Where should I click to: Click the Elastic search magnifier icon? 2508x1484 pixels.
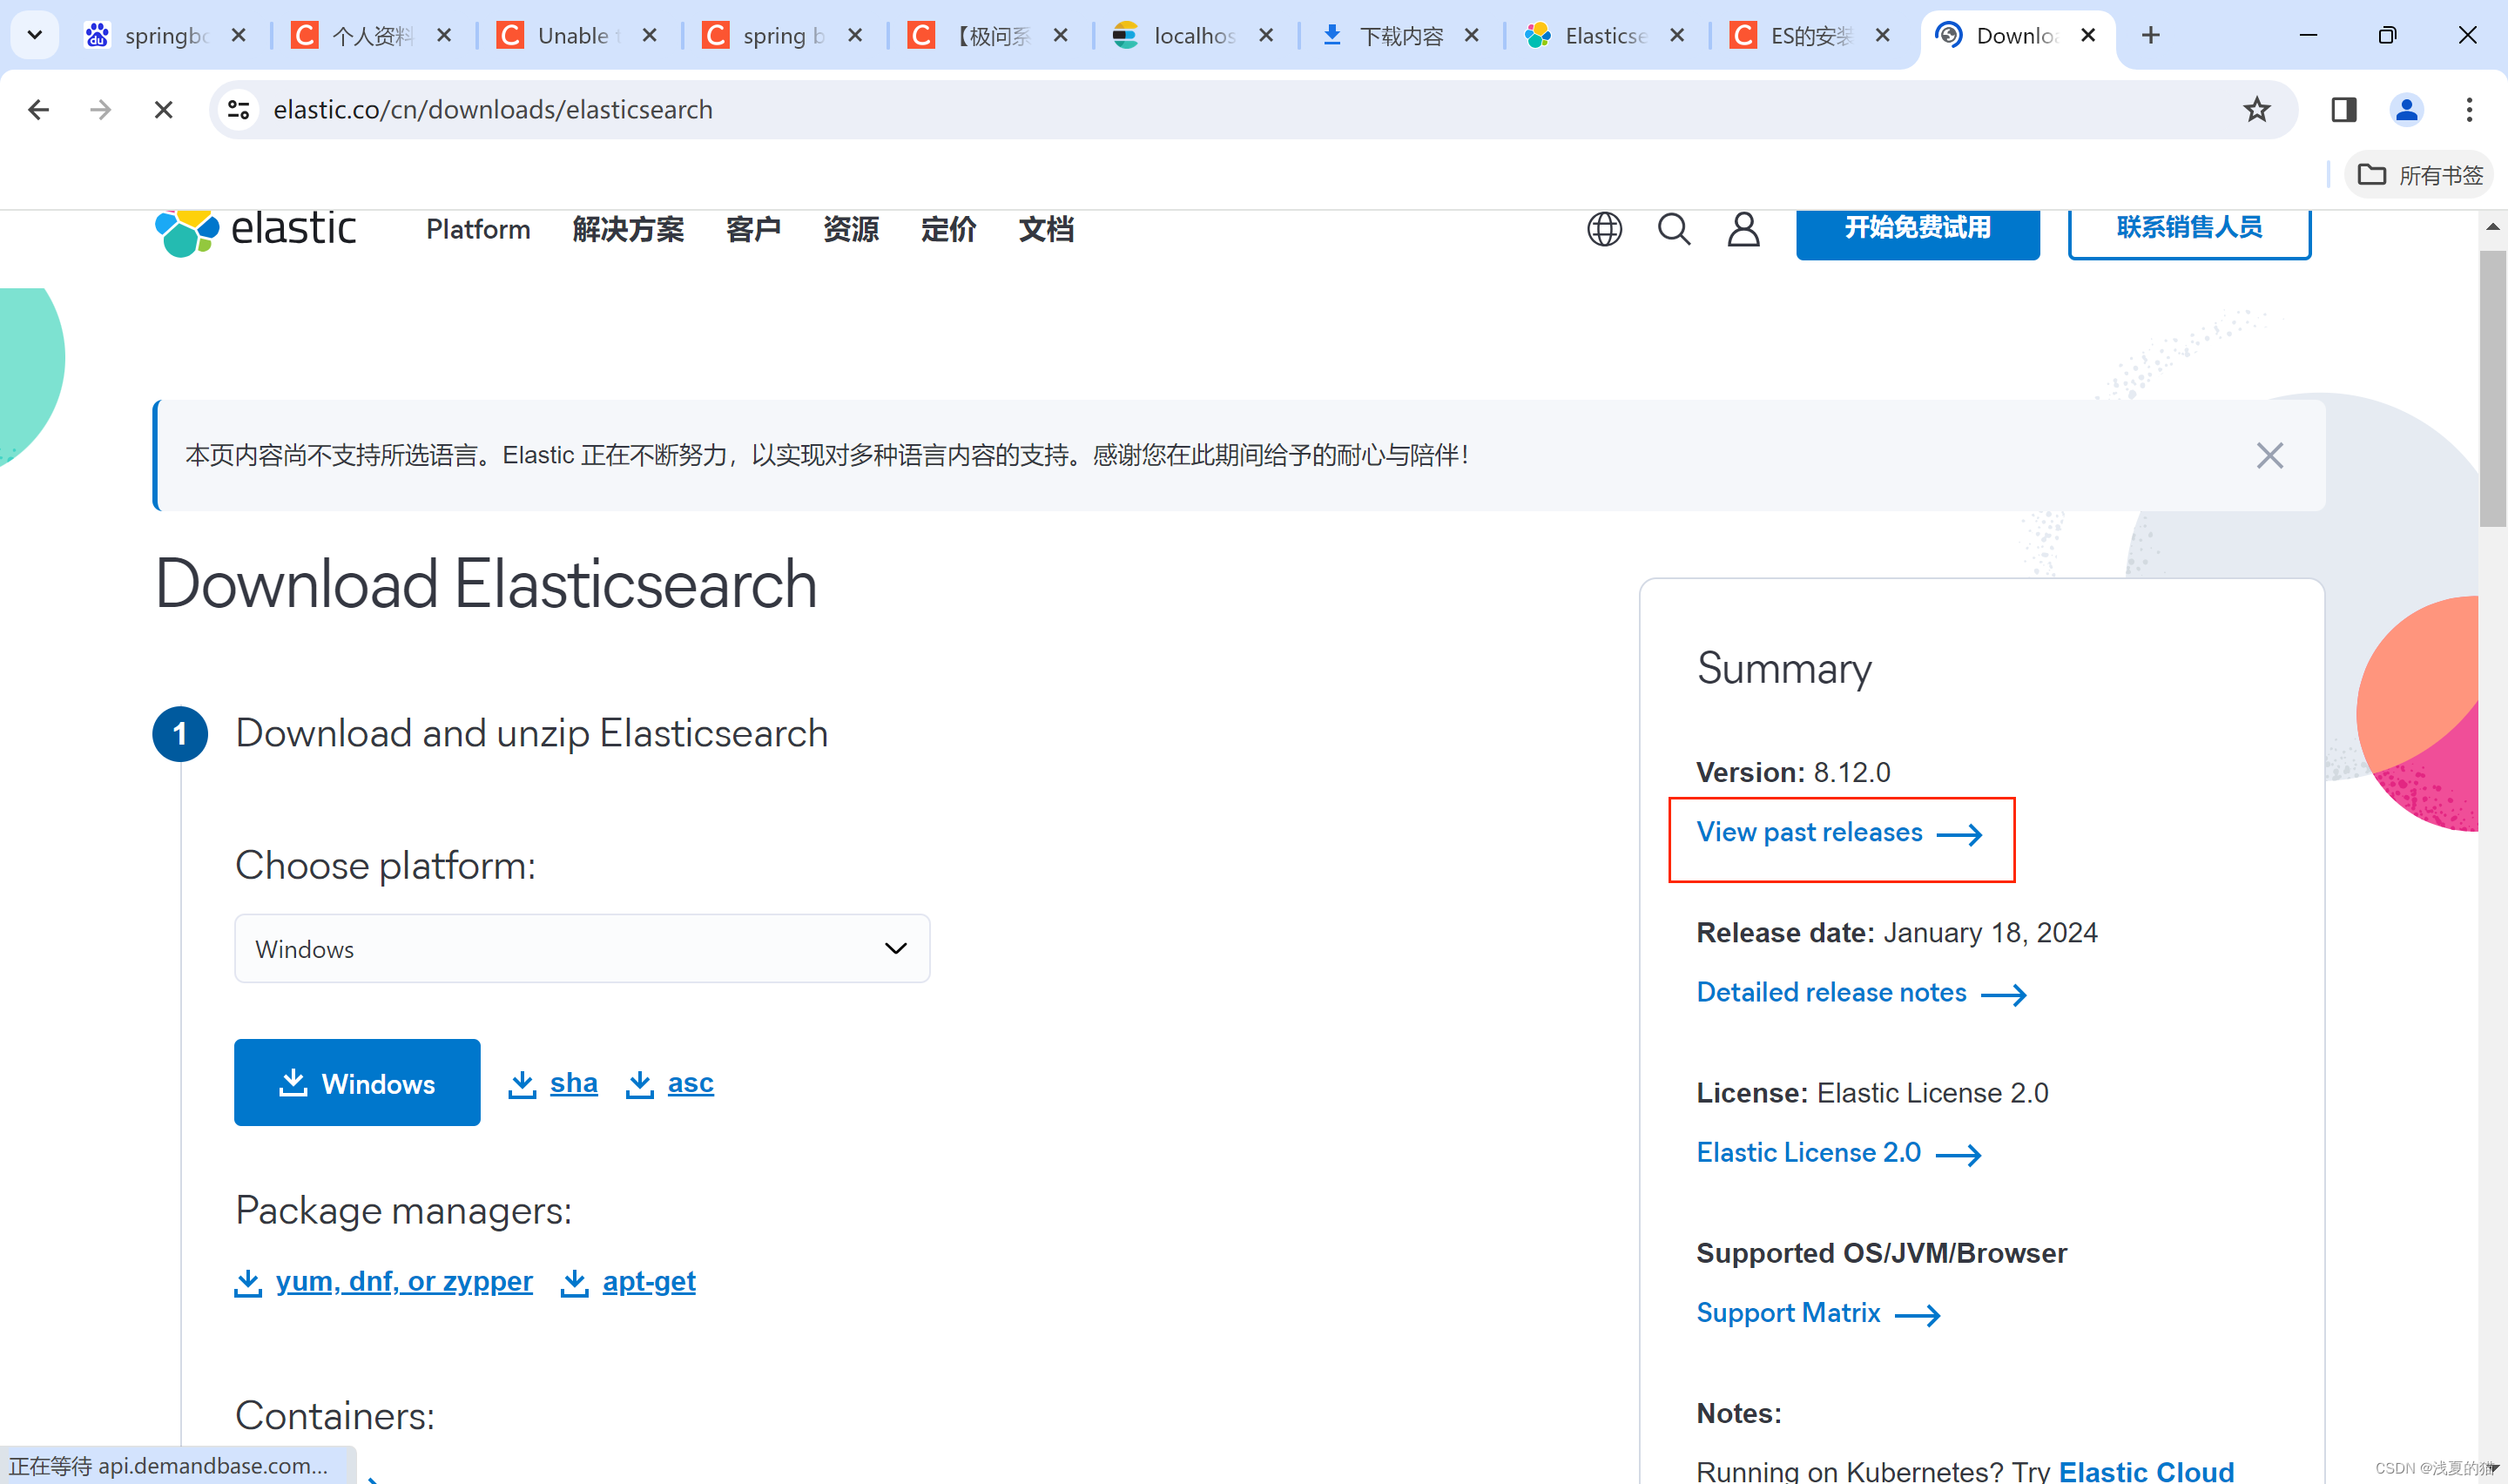click(1675, 229)
